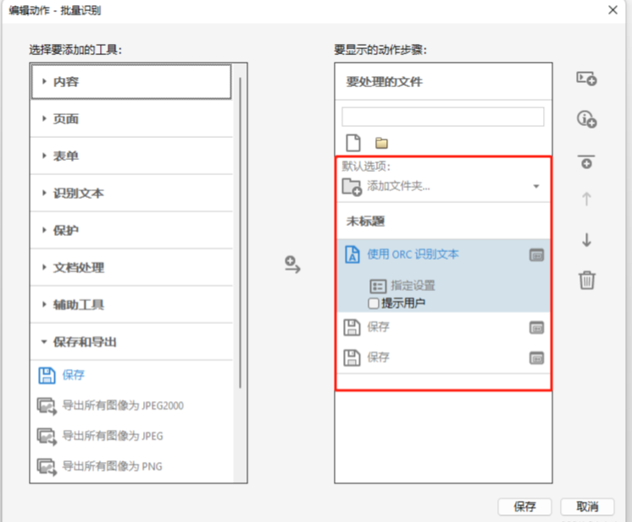The height and width of the screenshot is (522, 632).
Task: Enable the 提示用户 checkbox
Action: point(374,303)
